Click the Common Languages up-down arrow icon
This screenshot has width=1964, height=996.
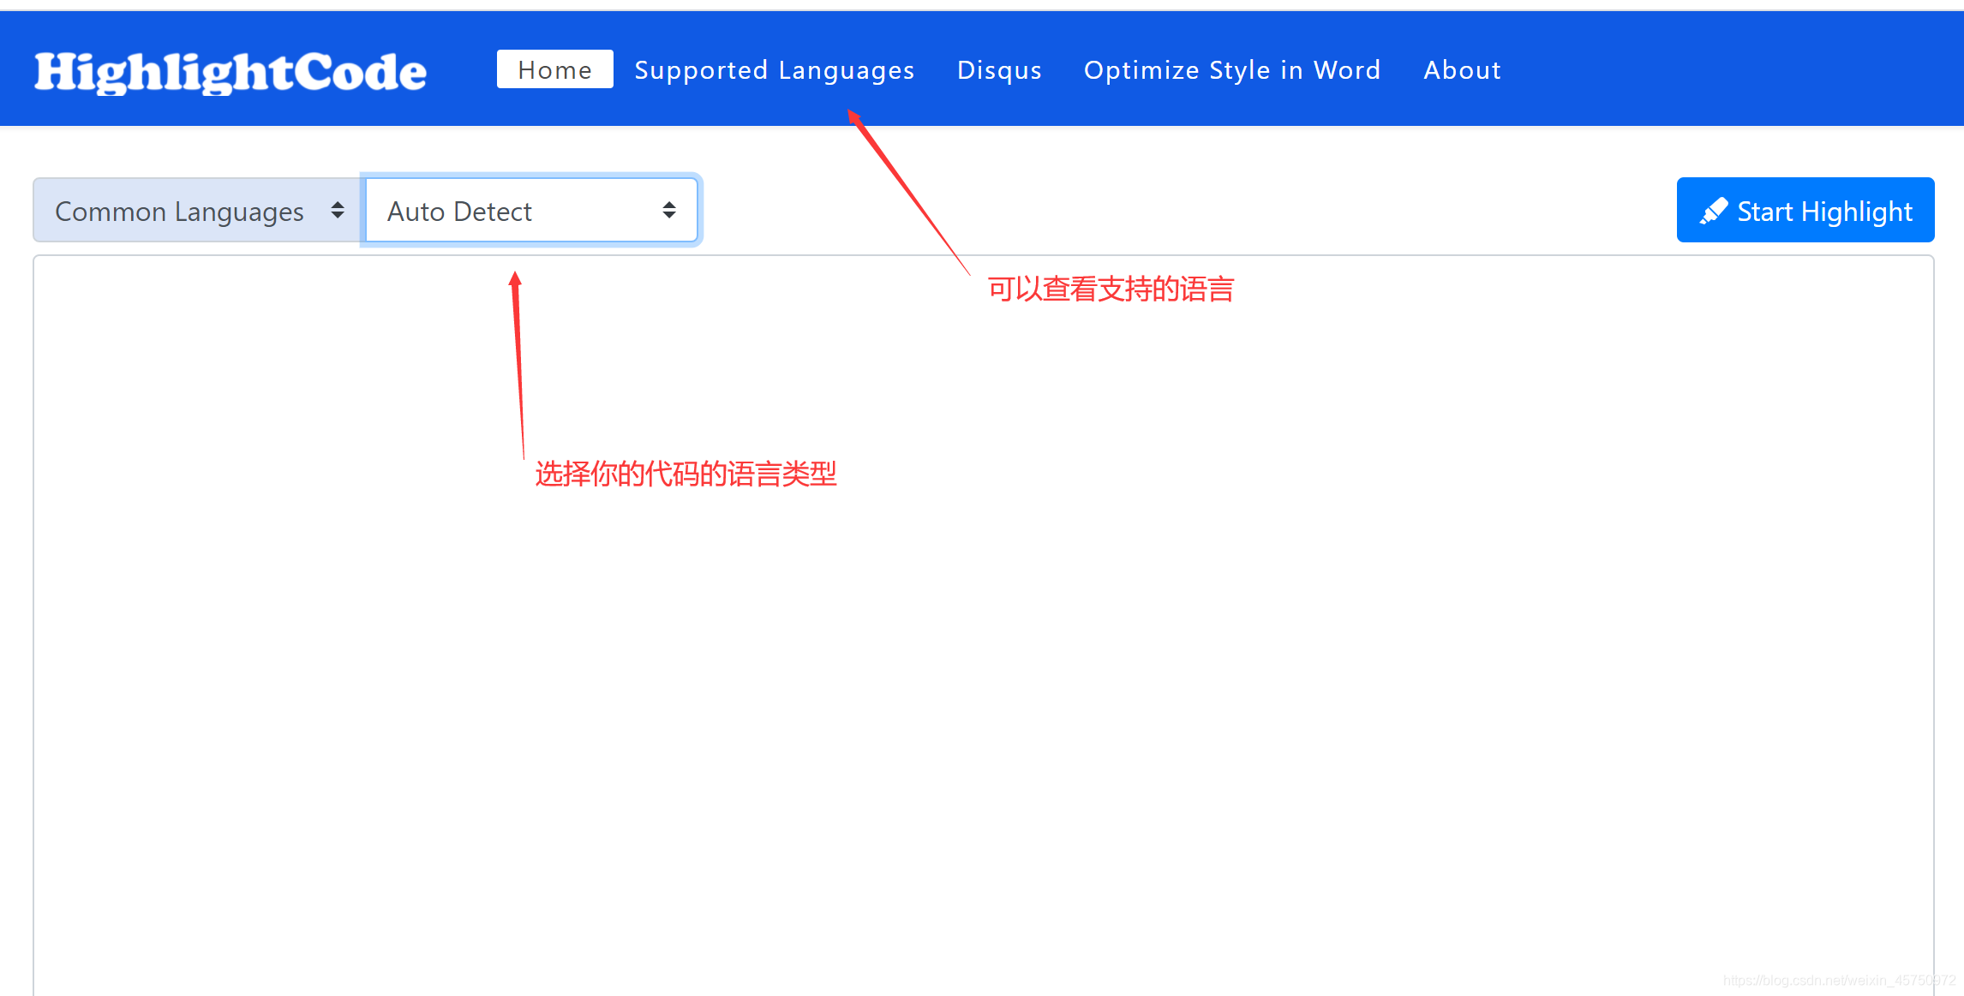point(338,211)
